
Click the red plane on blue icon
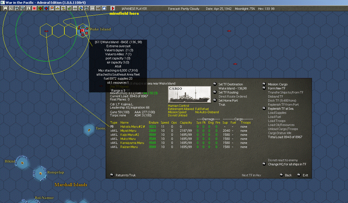point(46,8)
